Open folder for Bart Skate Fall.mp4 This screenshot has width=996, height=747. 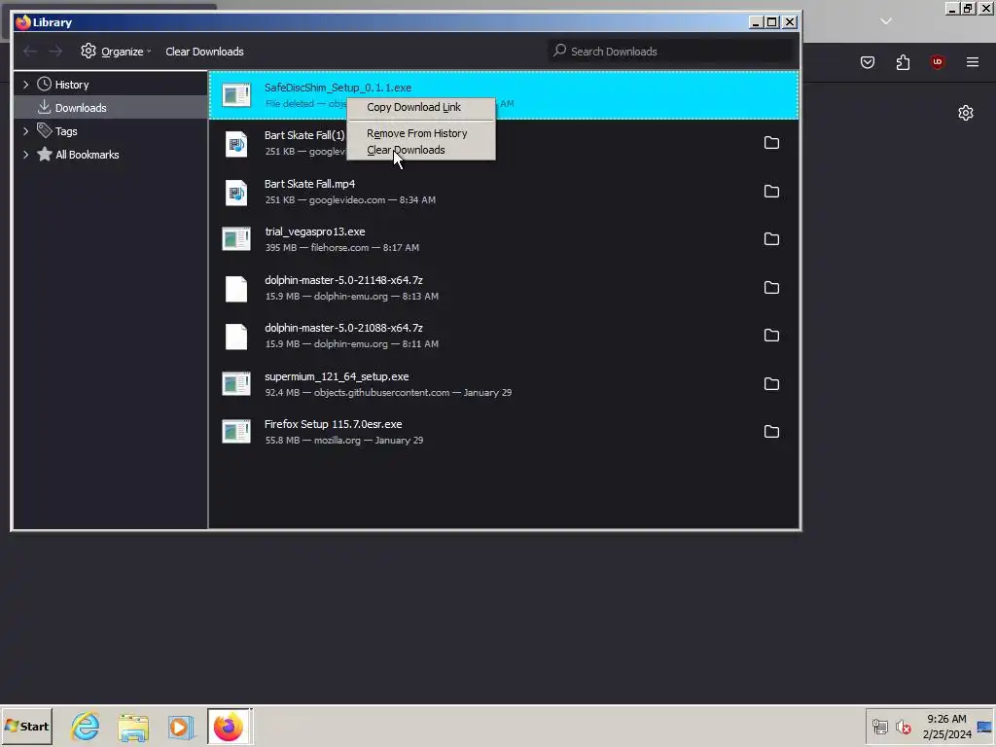click(771, 192)
